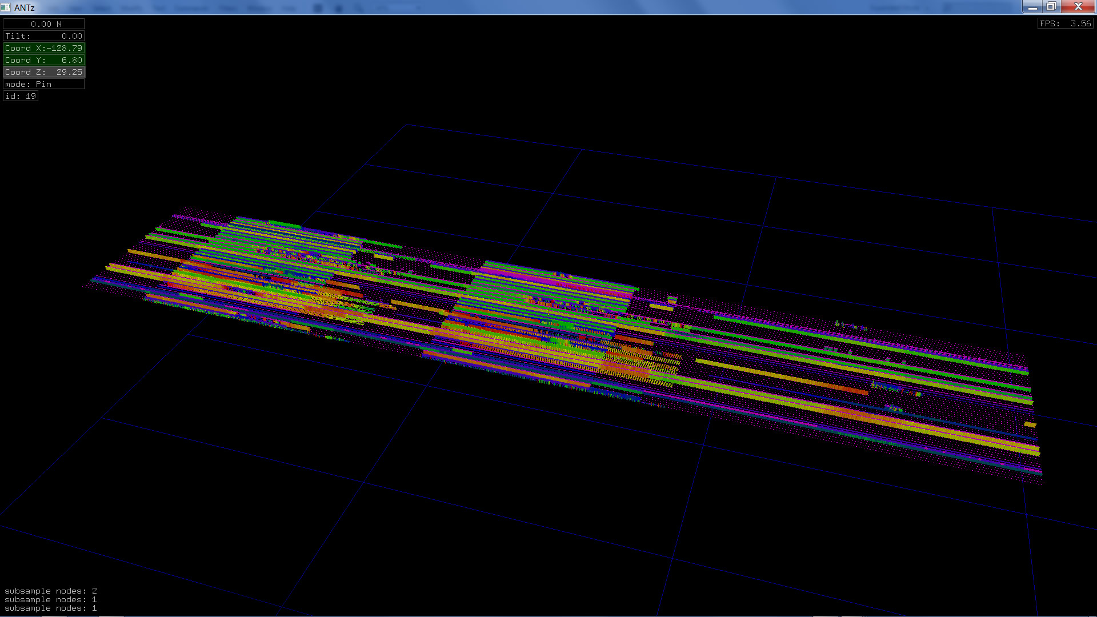Click the ANTz window title text
1097x617 pixels.
tap(25, 7)
